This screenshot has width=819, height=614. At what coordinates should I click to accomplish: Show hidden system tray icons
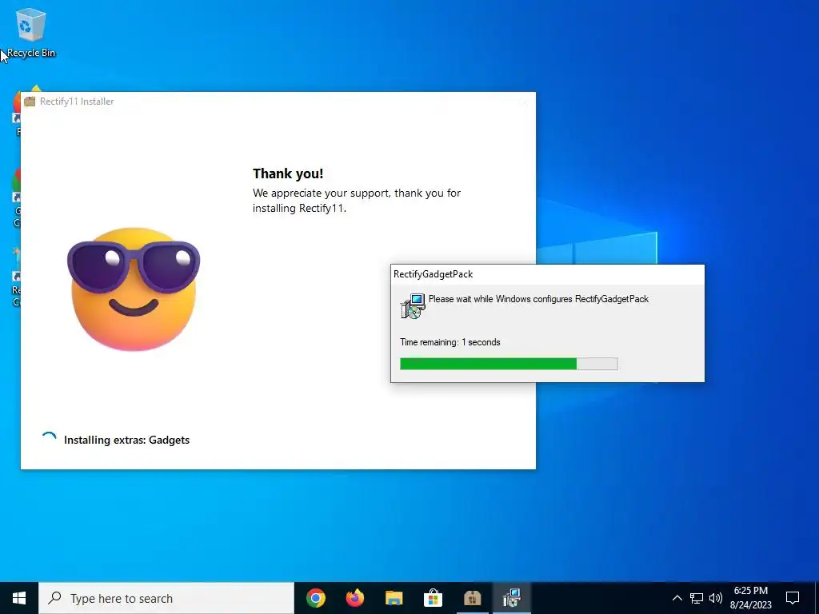coord(677,598)
